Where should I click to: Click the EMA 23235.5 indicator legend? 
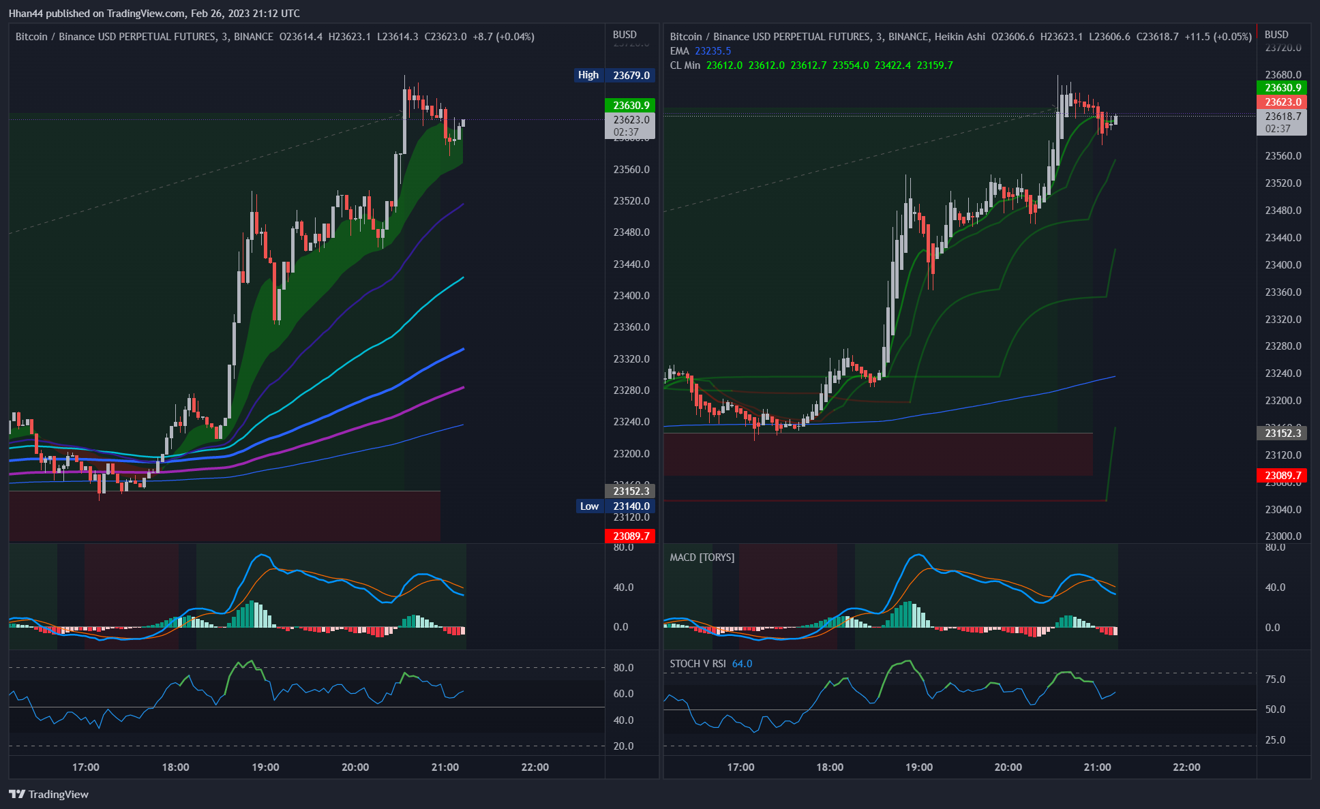tap(700, 51)
